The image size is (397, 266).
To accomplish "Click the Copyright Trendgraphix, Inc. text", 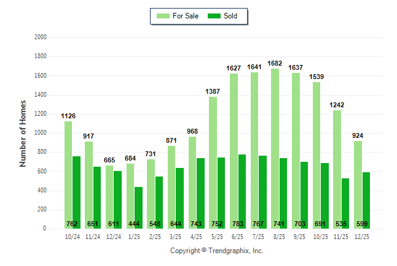I will (216, 251).
